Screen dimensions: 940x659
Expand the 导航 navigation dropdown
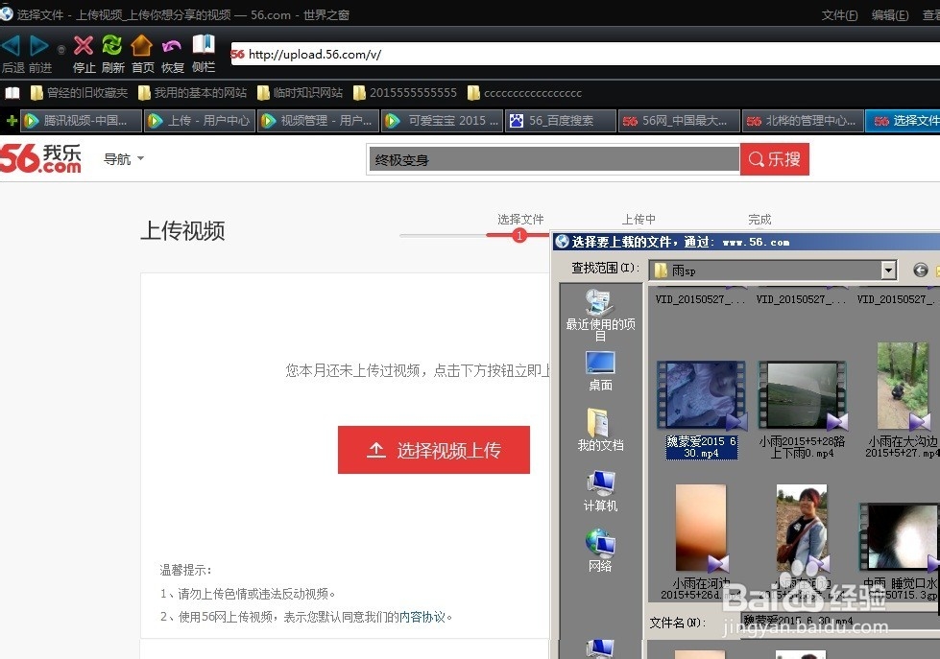pos(122,159)
